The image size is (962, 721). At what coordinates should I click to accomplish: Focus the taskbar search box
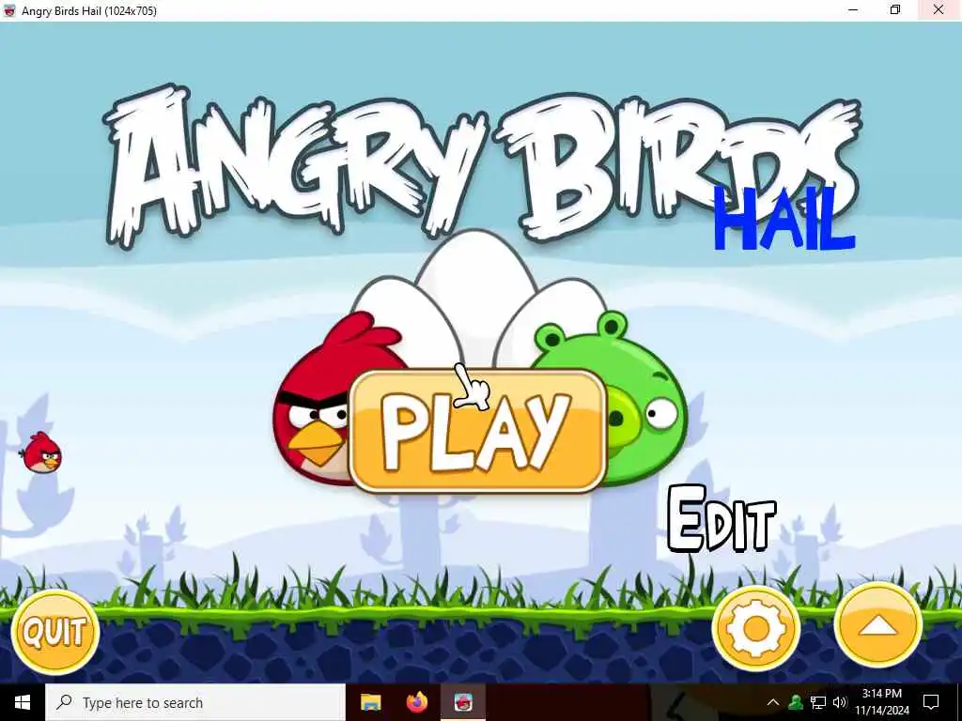coord(195,702)
